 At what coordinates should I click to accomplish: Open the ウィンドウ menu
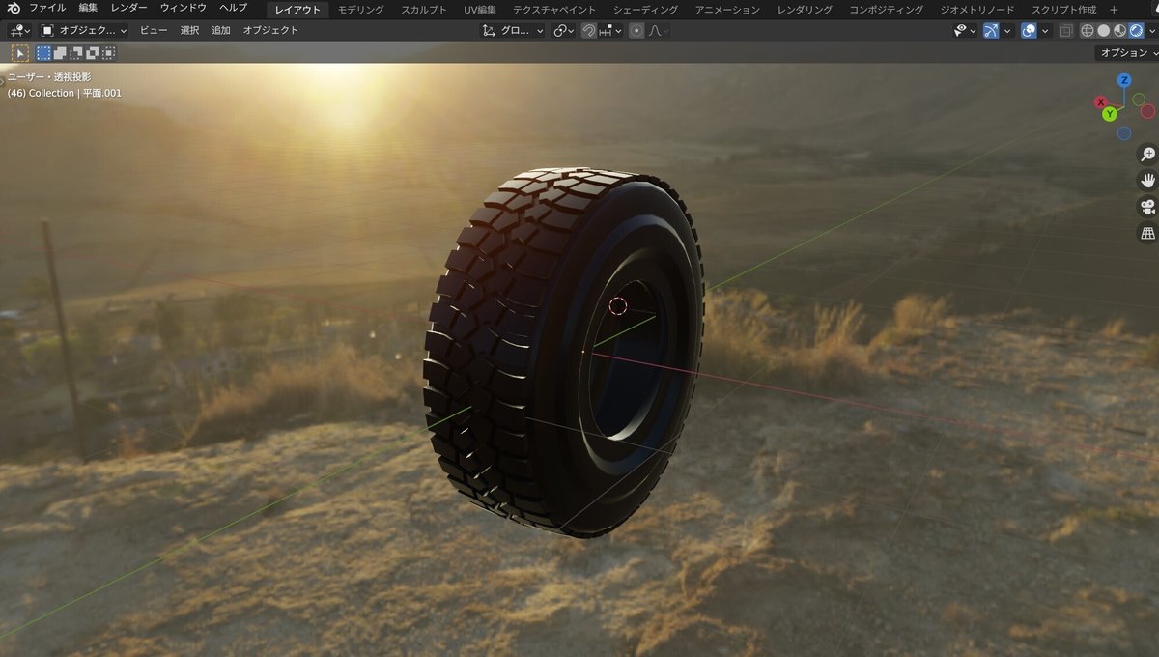click(183, 8)
